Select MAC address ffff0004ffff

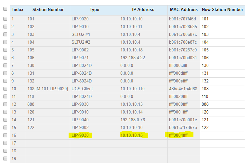(178, 135)
